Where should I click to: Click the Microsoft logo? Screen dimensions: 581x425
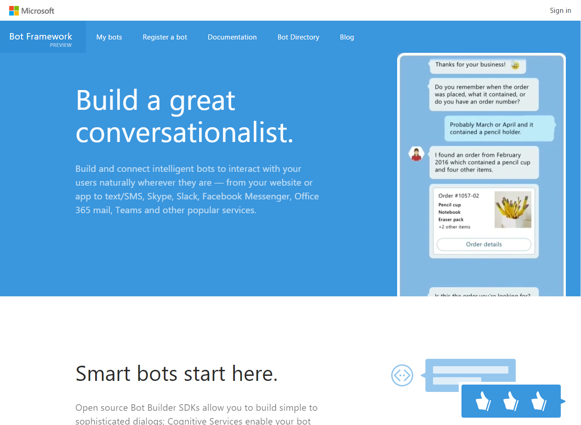[32, 10]
